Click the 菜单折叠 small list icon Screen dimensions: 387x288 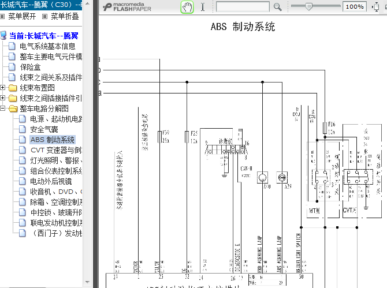44,17
